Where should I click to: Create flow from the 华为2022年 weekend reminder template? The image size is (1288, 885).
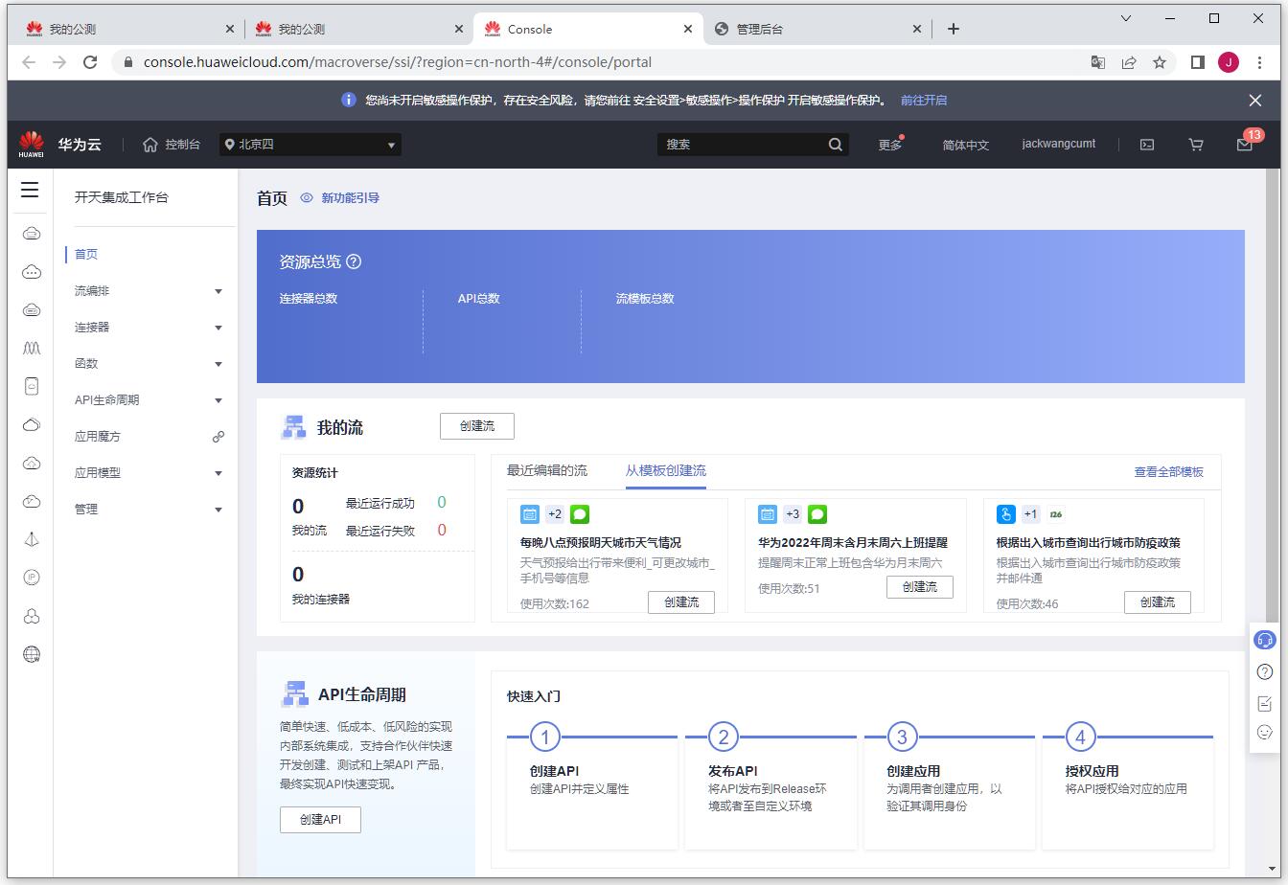[x=920, y=587]
